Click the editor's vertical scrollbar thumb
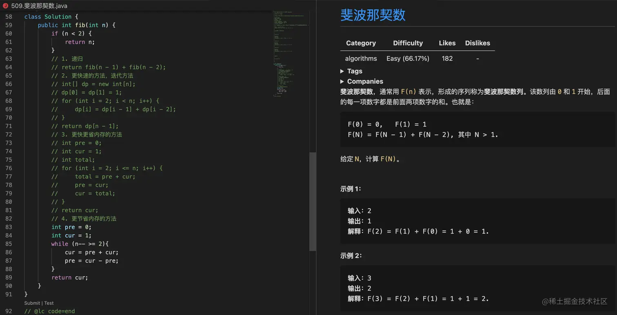617x315 pixels. (313, 201)
